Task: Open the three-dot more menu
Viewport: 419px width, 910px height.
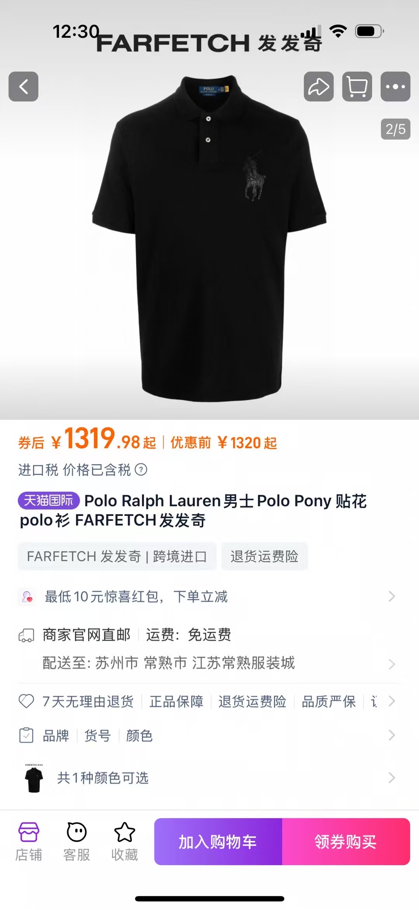Action: click(x=395, y=86)
